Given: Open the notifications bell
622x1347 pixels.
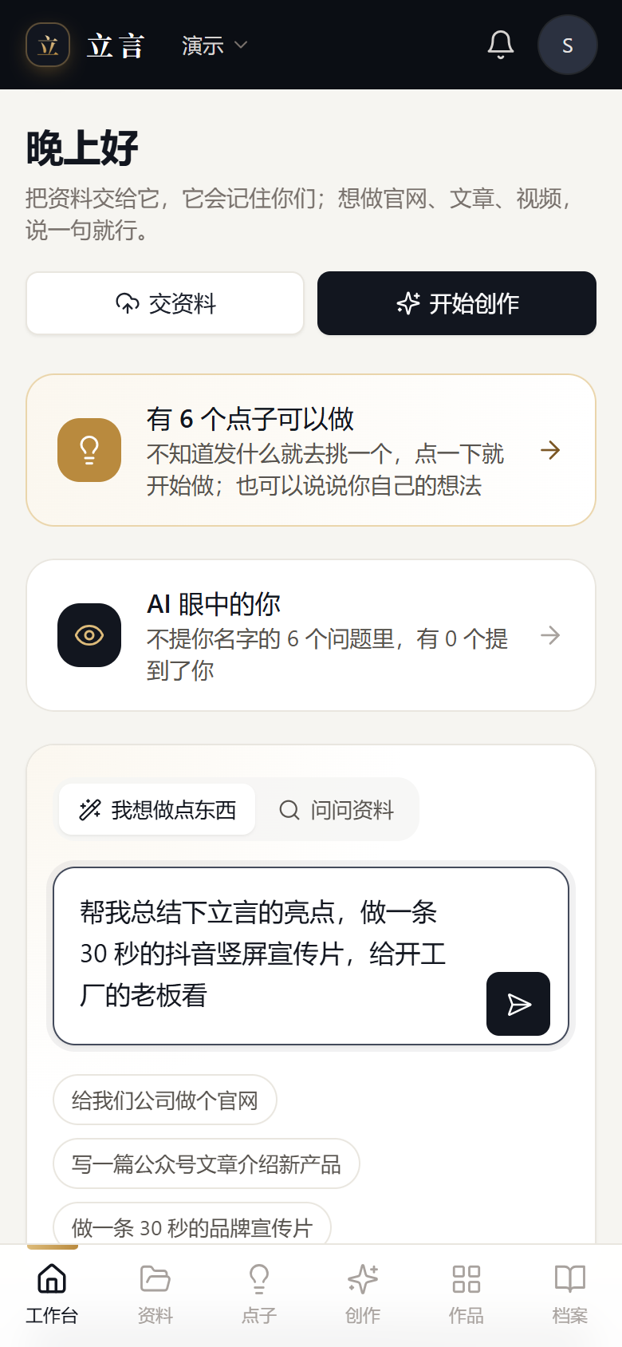Looking at the screenshot, I should tap(501, 45).
